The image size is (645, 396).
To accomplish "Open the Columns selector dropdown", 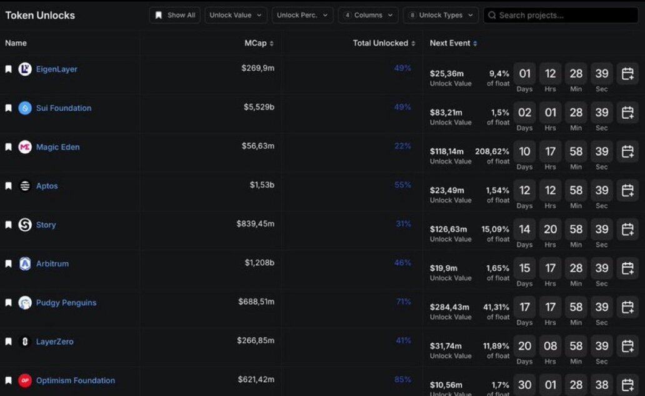I will (368, 15).
